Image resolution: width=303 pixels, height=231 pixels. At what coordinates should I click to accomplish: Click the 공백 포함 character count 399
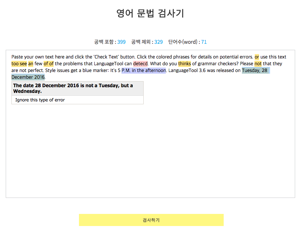[121, 42]
